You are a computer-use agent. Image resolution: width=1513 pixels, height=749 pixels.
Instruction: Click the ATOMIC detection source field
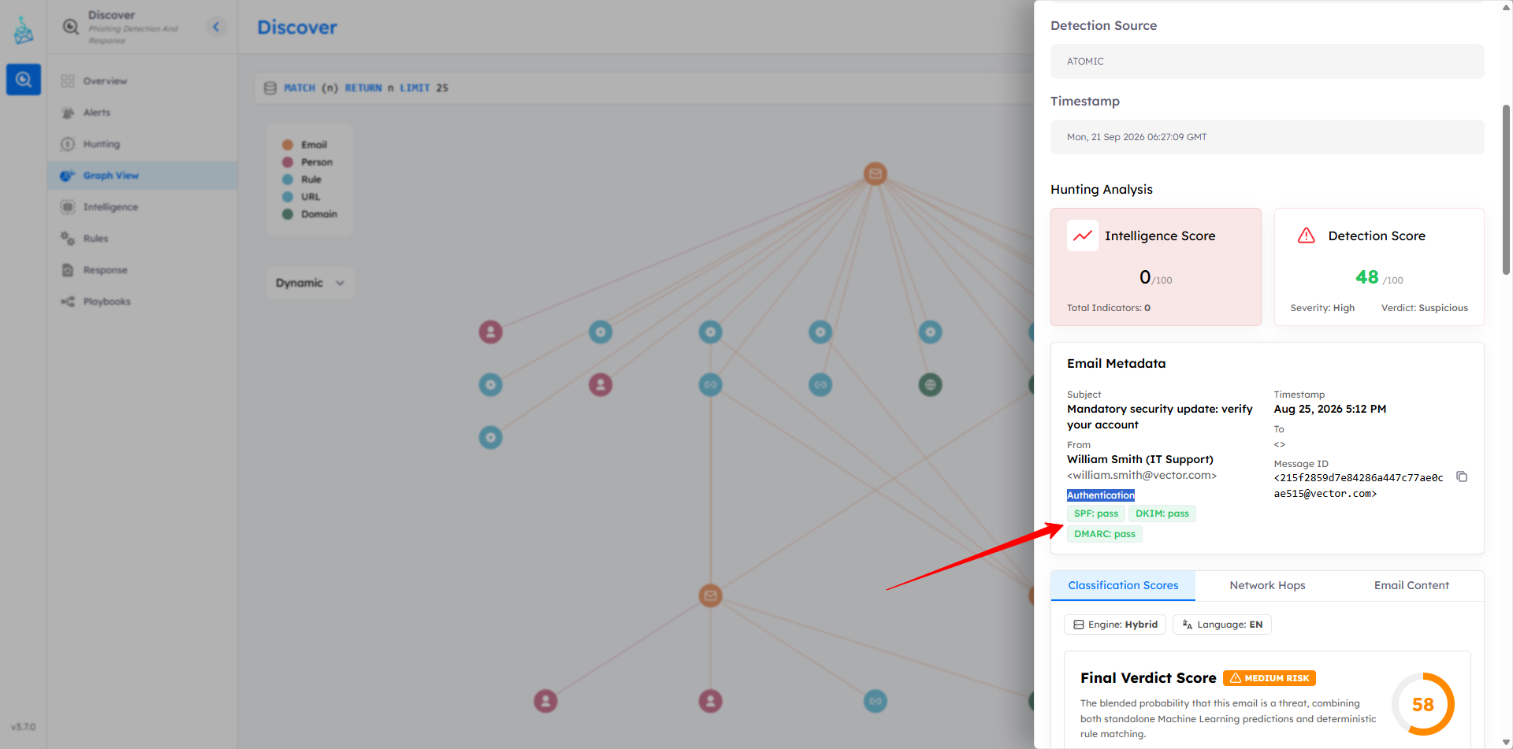point(1267,61)
